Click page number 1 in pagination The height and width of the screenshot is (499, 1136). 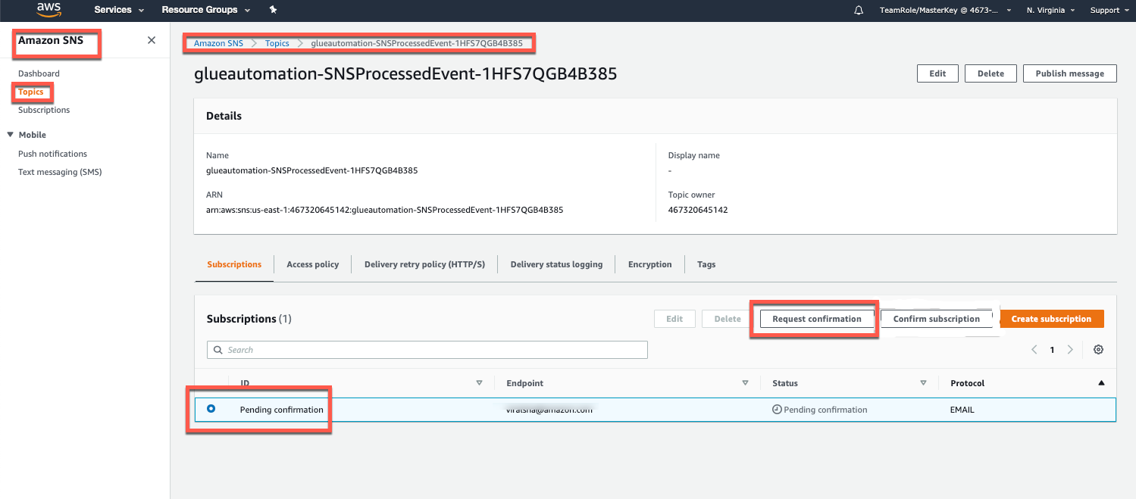[x=1052, y=350]
